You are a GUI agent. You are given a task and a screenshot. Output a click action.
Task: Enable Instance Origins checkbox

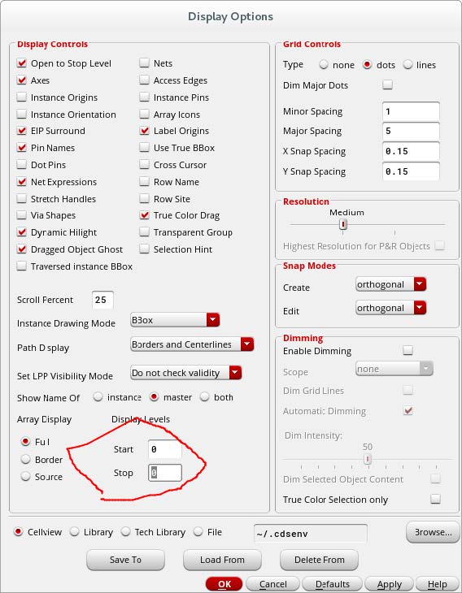point(22,97)
